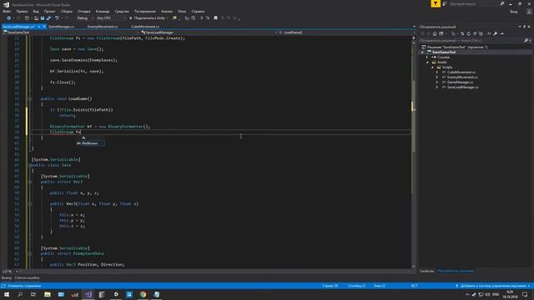Open Chrome from the taskbar
Viewport: 534px width, 300px height.
(x=143, y=294)
